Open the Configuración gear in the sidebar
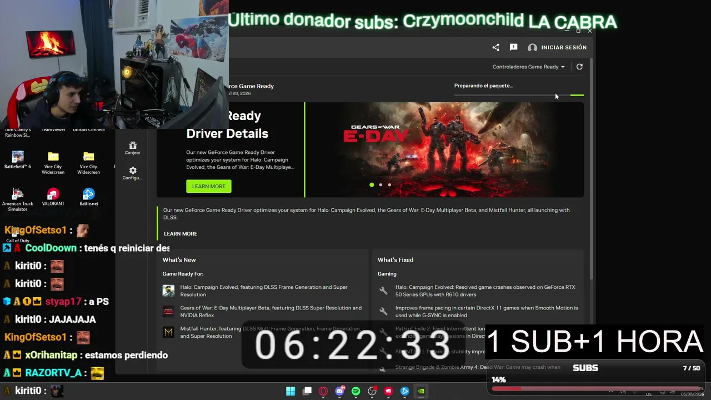The image size is (711, 400). click(133, 171)
